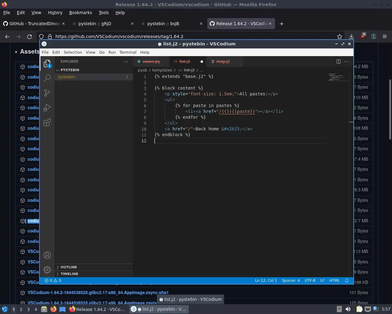The width and height of the screenshot is (392, 314).
Task: Click the notifications bell in VSCodium status bar
Action: point(347,281)
